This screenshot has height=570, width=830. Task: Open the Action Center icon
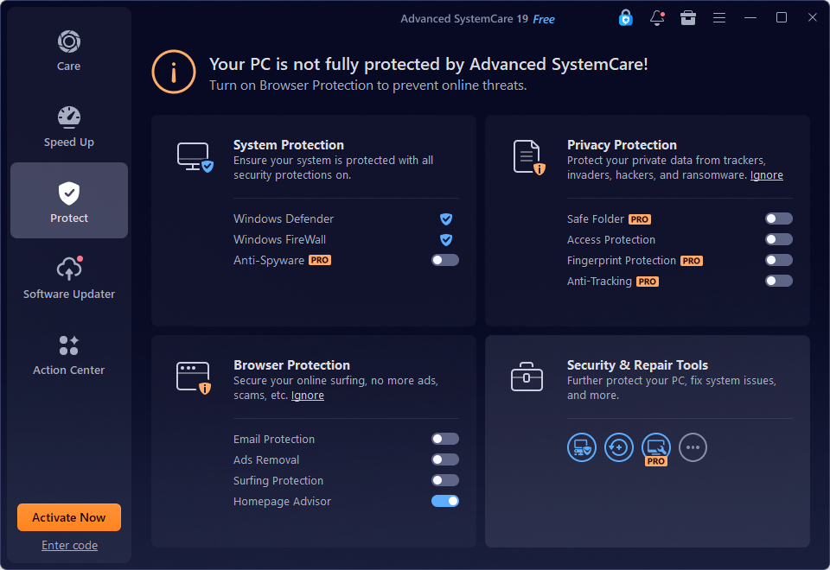(69, 345)
